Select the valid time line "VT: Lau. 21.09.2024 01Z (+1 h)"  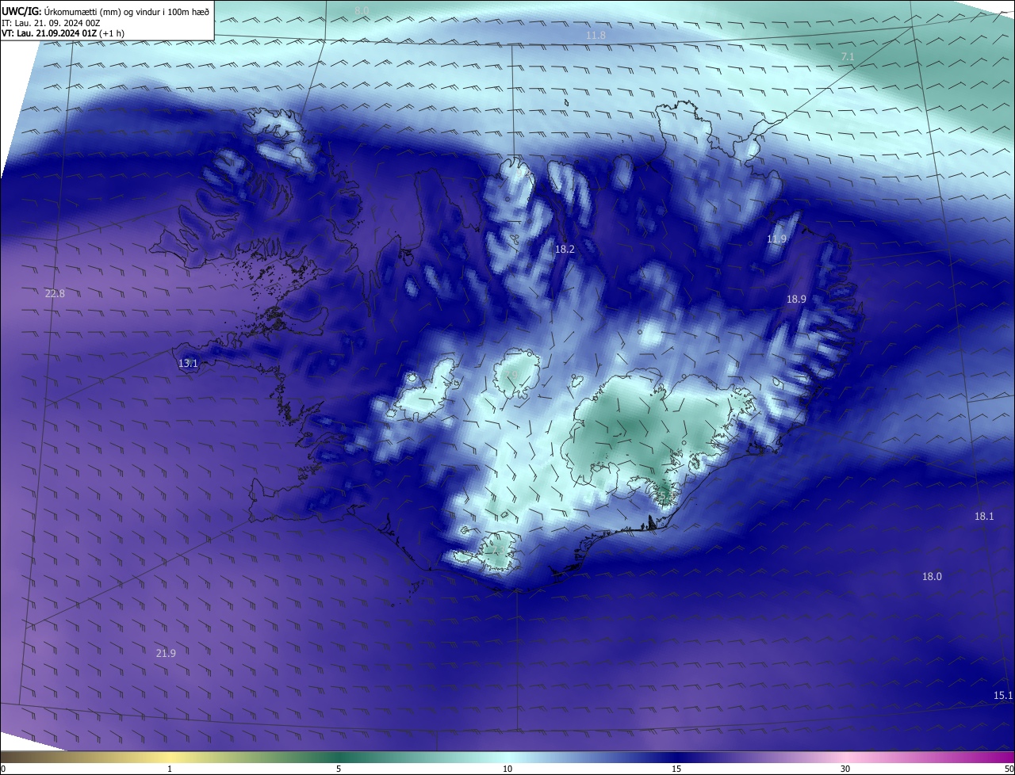[x=63, y=33]
